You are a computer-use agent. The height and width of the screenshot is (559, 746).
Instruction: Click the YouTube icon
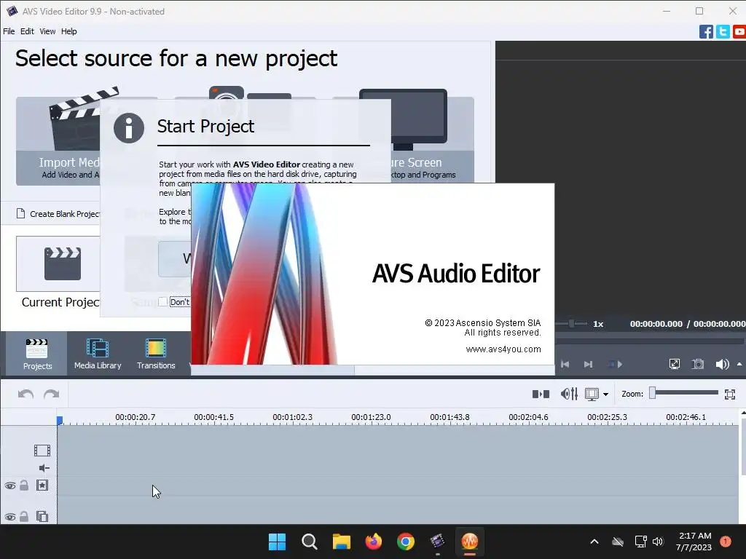[739, 32]
